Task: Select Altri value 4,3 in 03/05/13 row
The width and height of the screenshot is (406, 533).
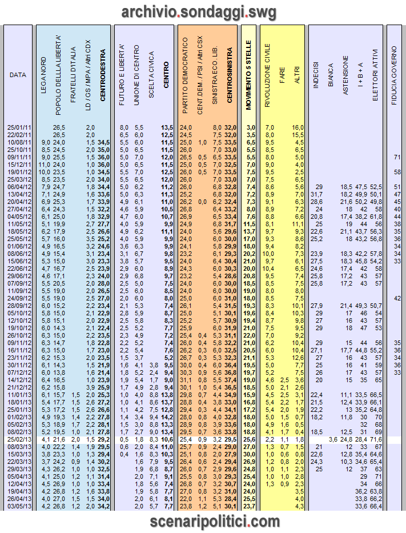Action: click(299, 506)
